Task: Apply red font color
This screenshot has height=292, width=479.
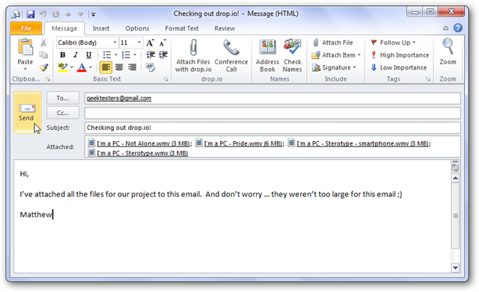Action: coord(82,67)
